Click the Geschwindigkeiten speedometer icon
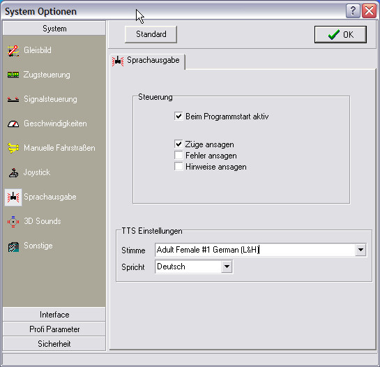Viewport: 380px width, 367px height. pyautogui.click(x=13, y=124)
